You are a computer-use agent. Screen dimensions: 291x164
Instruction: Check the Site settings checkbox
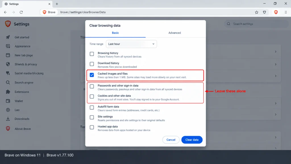(92, 117)
